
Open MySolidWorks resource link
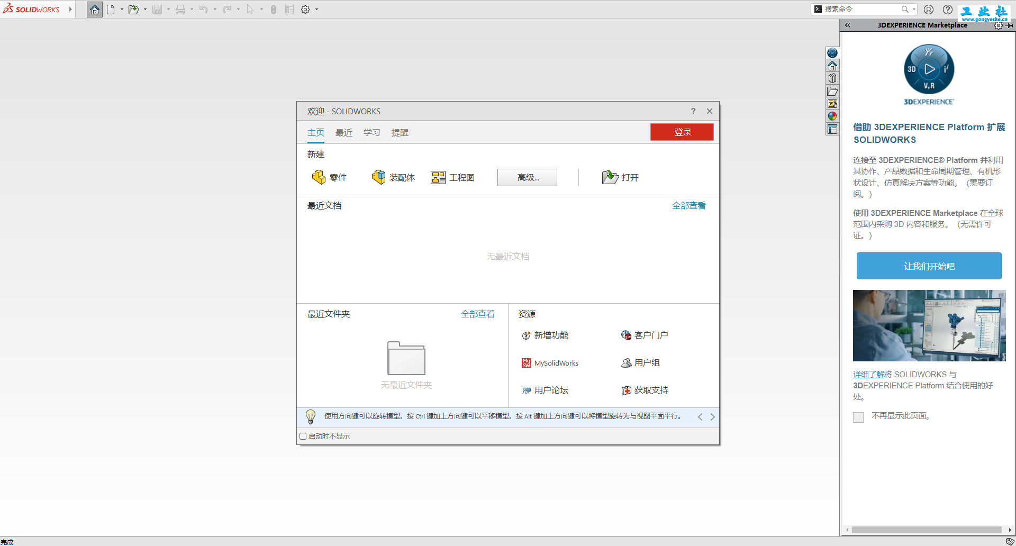point(550,363)
